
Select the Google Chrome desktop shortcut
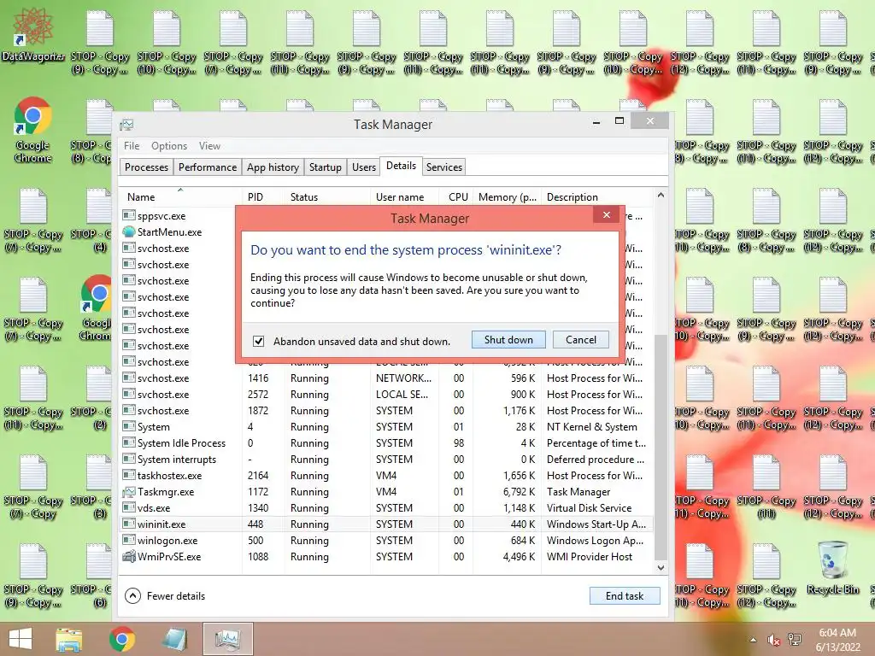33,130
